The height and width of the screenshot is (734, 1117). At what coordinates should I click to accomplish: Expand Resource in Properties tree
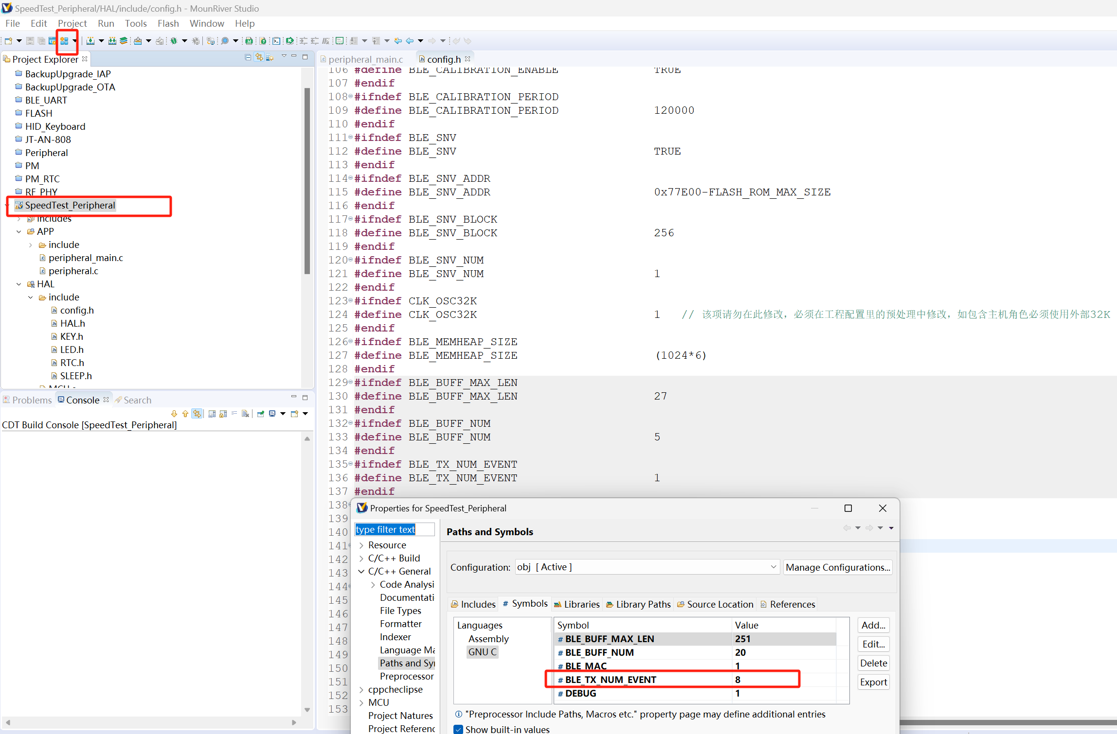tap(361, 545)
